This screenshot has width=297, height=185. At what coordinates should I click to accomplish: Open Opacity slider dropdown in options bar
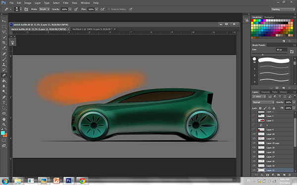(x=70, y=9)
